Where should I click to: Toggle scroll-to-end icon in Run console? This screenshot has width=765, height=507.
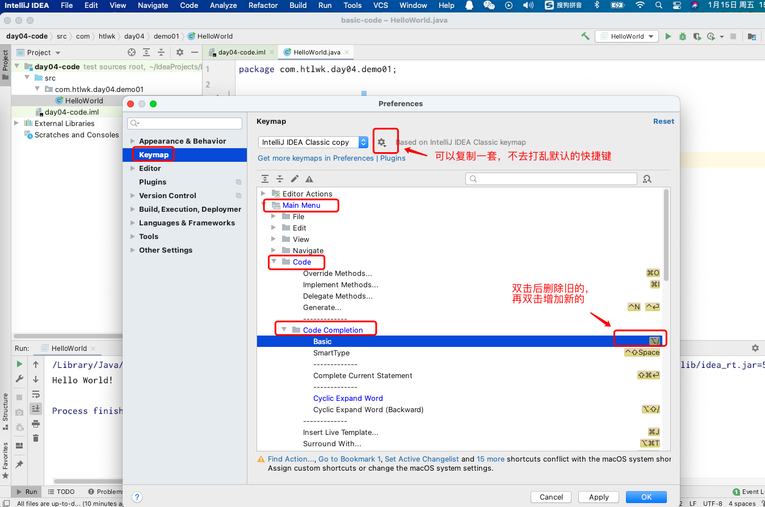click(36, 409)
